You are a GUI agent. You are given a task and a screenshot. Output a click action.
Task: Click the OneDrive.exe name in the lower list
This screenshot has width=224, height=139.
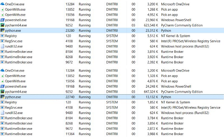pos(15,71)
